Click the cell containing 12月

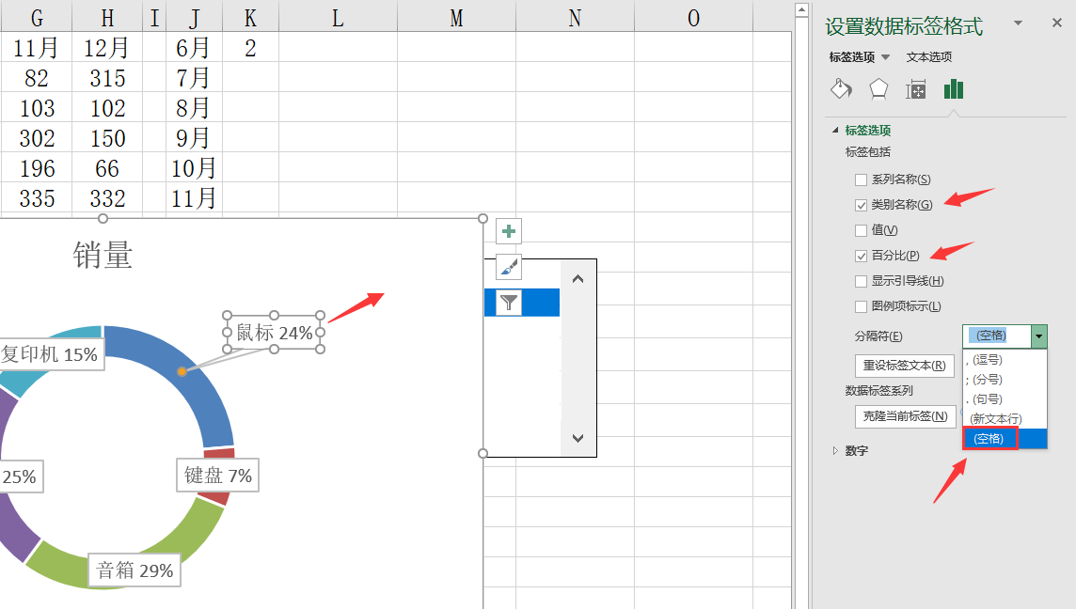click(x=108, y=48)
